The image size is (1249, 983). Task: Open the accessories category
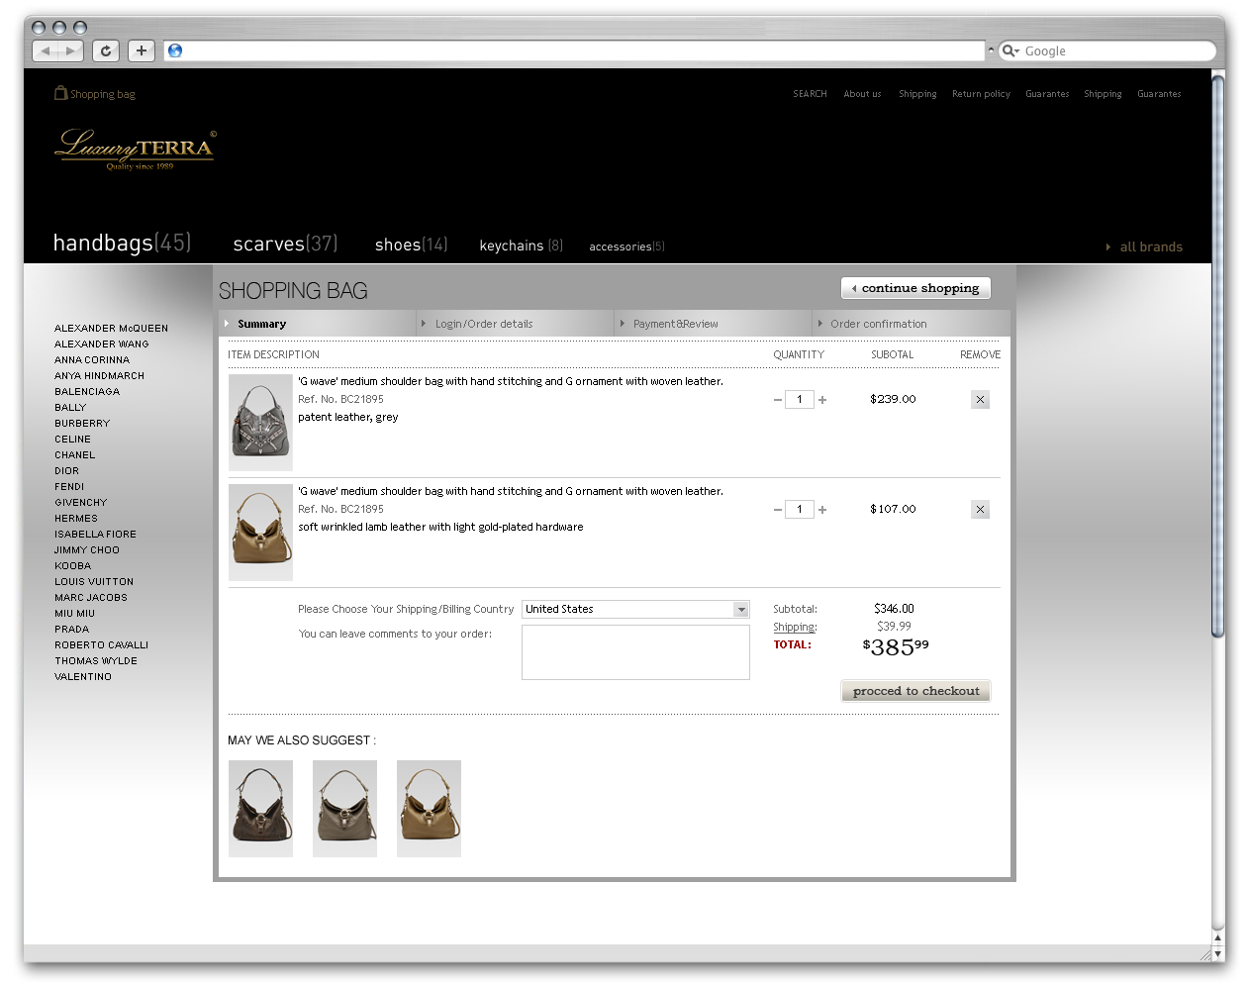pyautogui.click(x=626, y=246)
